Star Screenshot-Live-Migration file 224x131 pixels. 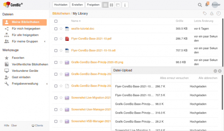(x=61, y=98)
